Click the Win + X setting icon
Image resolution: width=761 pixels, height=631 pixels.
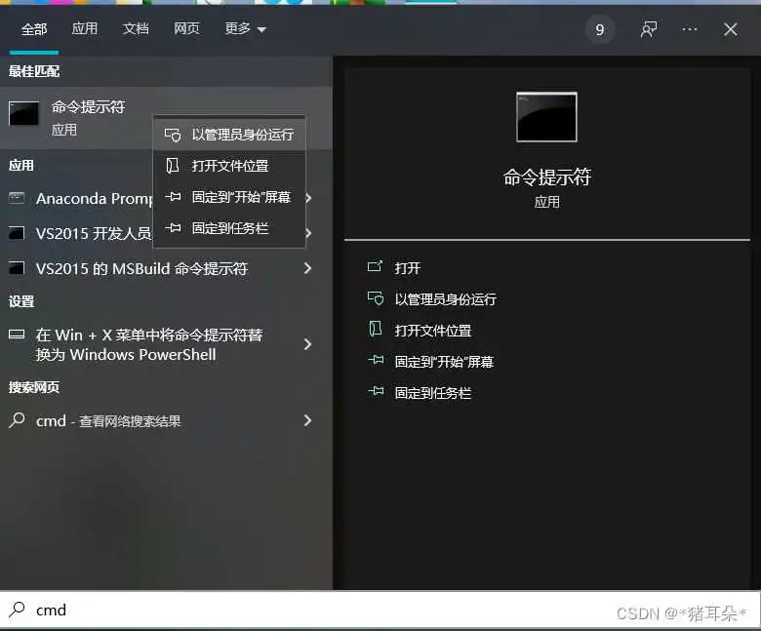click(x=17, y=335)
